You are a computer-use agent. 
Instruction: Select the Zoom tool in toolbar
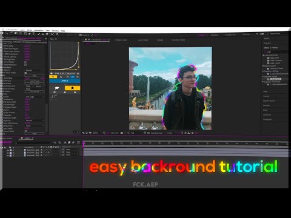[7, 33]
